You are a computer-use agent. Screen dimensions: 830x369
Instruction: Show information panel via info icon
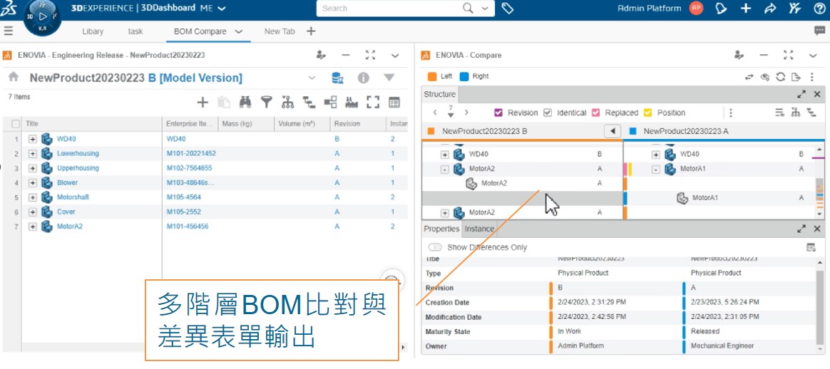pyautogui.click(x=363, y=78)
